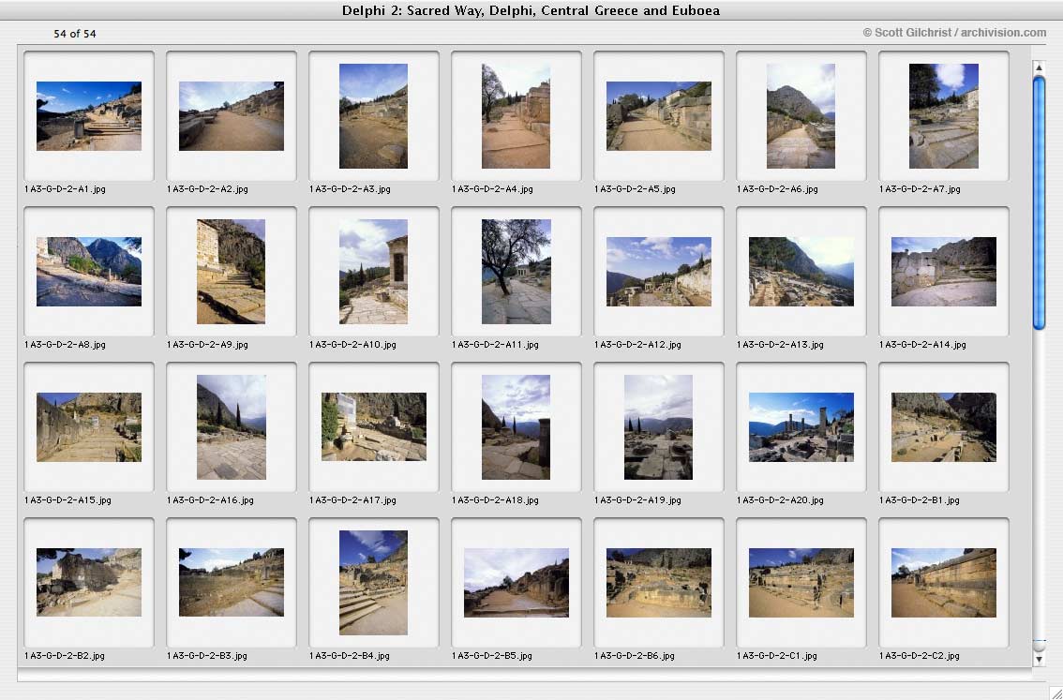
Task: Select the 1A3-G-D-2-A10.jpg image
Action: pyautogui.click(x=373, y=272)
